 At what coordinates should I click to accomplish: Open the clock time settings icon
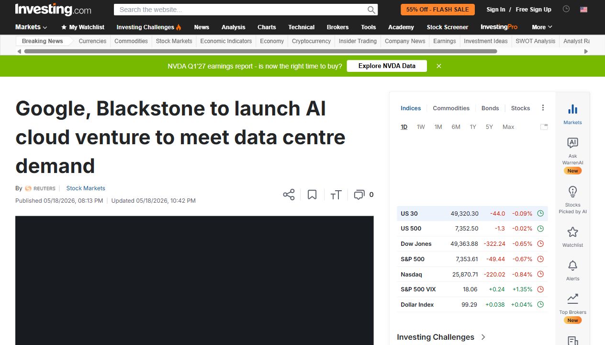click(566, 9)
